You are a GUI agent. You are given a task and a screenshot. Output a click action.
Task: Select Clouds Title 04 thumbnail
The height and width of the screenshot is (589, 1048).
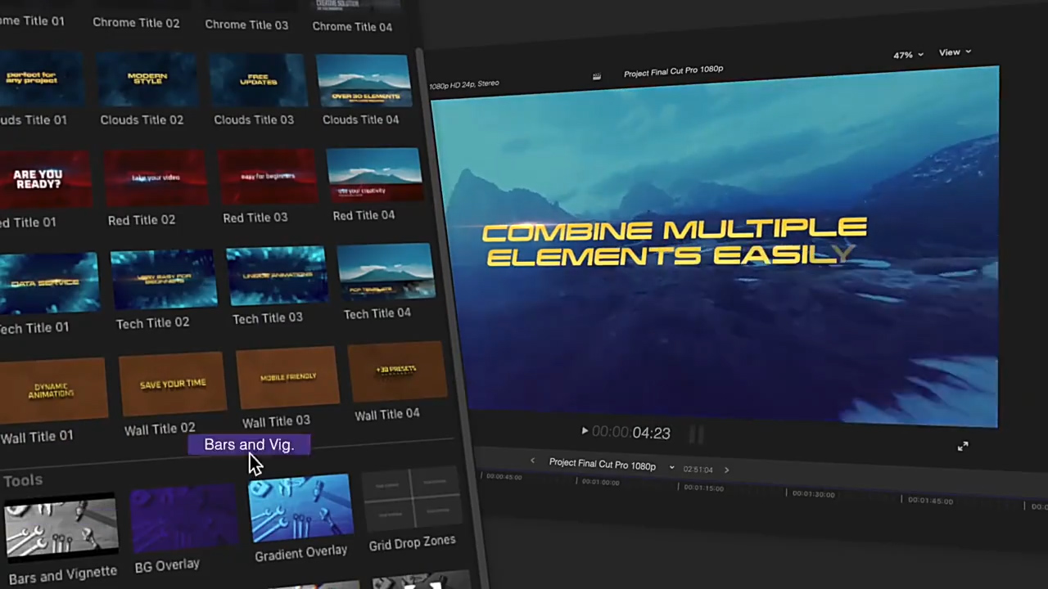[x=363, y=81]
